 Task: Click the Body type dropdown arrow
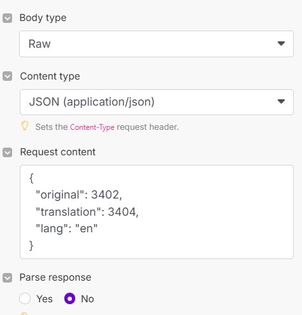click(281, 43)
